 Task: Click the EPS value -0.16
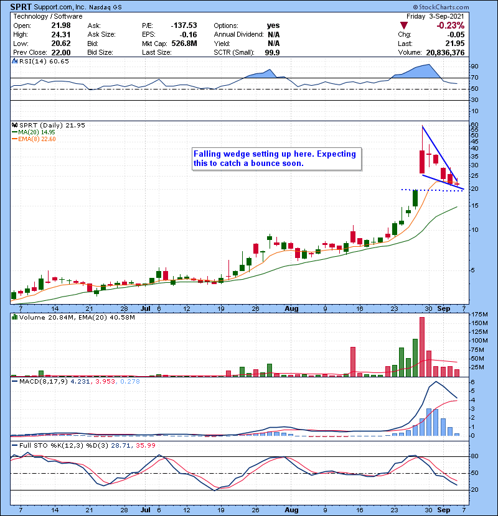click(x=188, y=35)
